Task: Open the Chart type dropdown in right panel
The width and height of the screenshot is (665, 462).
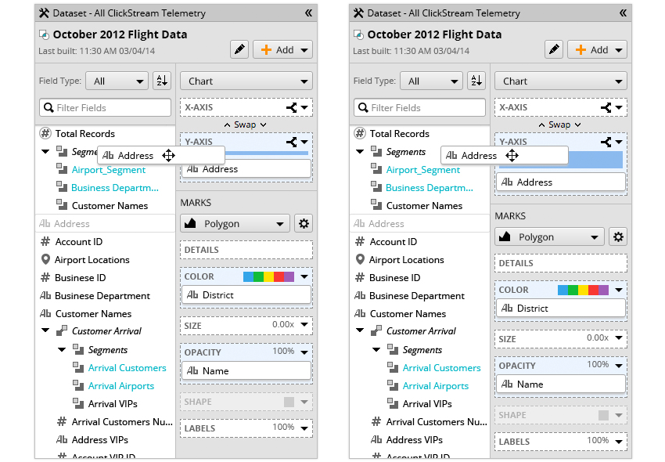Action: (x=560, y=81)
